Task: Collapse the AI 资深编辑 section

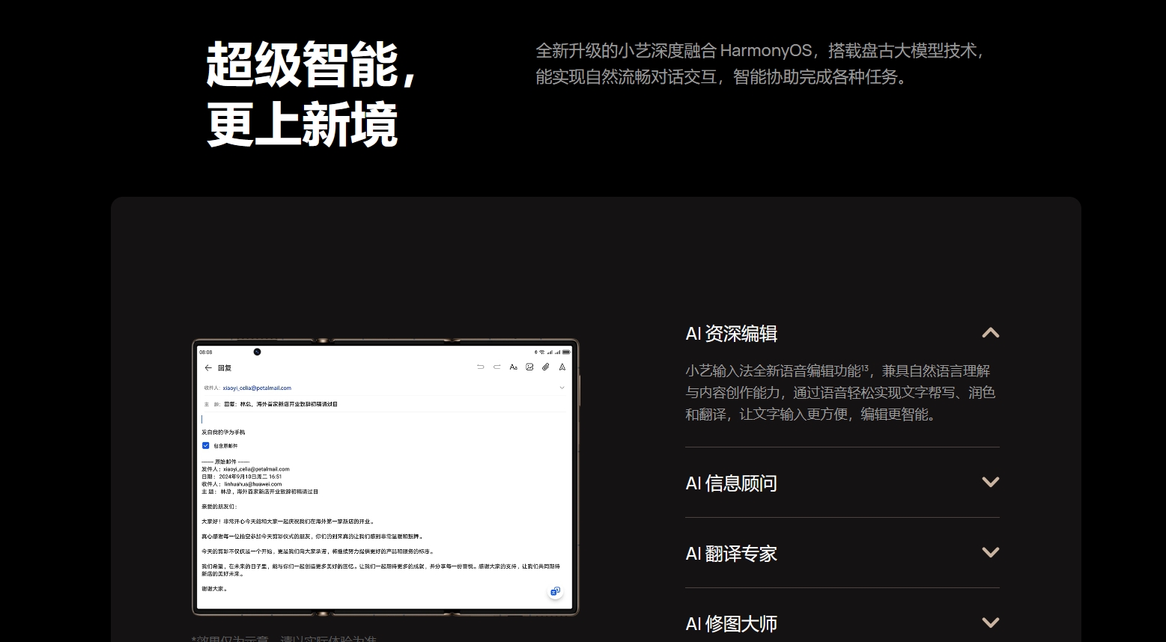Action: (x=991, y=333)
